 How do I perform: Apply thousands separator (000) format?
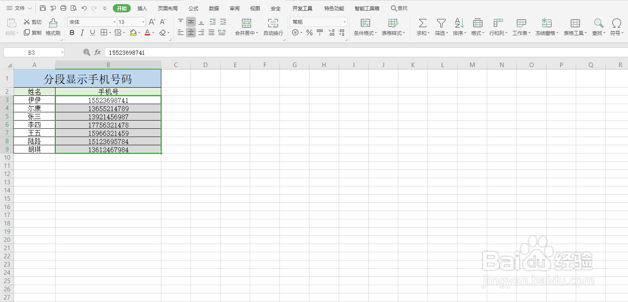pos(320,33)
